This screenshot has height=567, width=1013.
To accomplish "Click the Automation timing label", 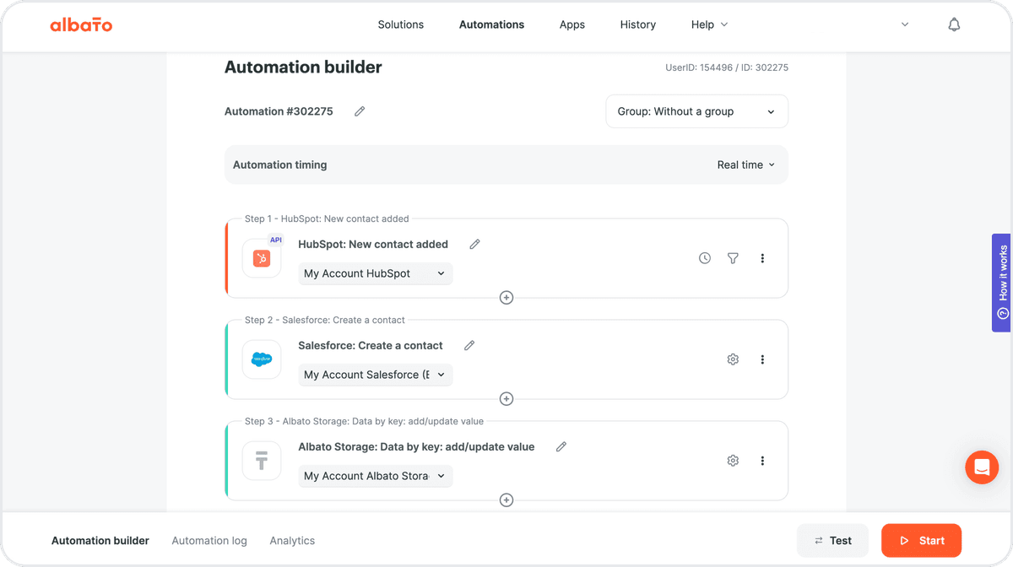I will click(x=279, y=165).
